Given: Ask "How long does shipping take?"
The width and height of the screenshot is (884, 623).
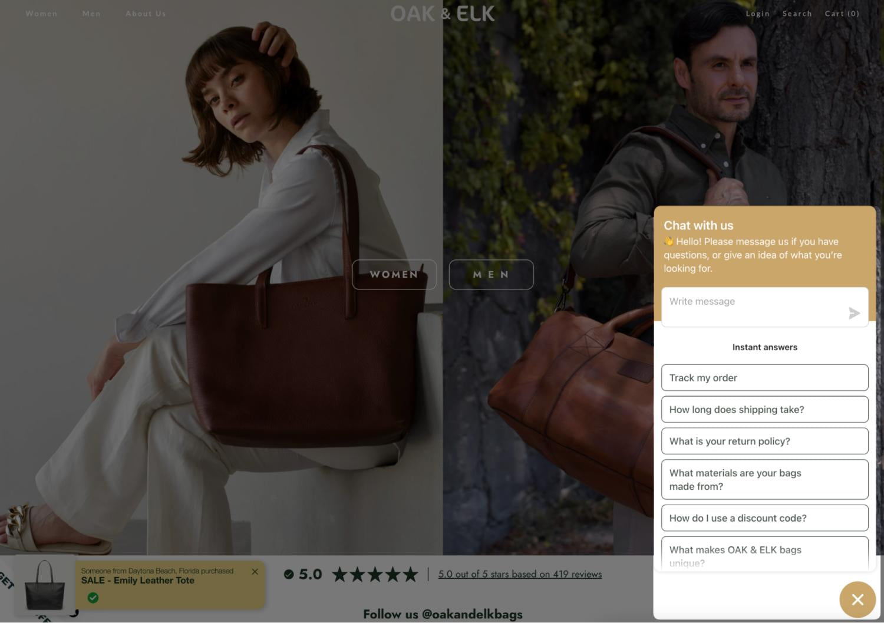Looking at the screenshot, I should tap(764, 410).
